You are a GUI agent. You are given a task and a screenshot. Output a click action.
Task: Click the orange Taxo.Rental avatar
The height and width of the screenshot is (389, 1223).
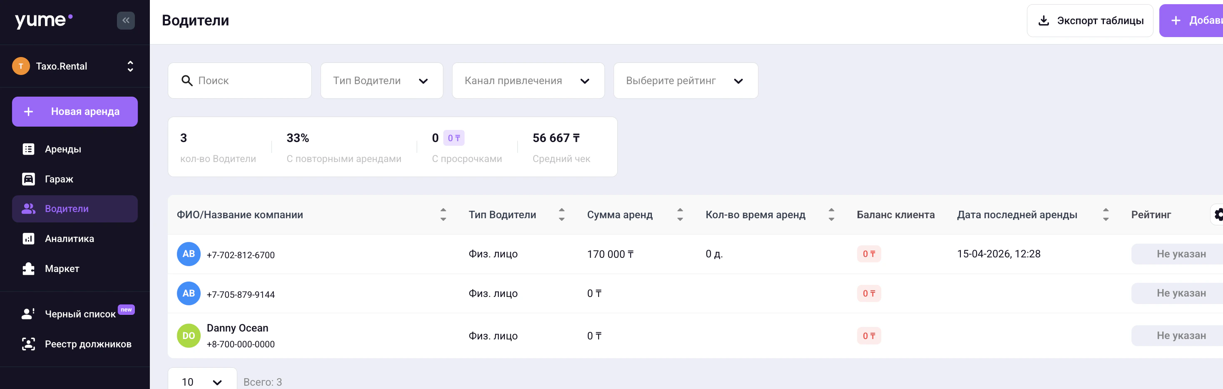click(x=21, y=66)
